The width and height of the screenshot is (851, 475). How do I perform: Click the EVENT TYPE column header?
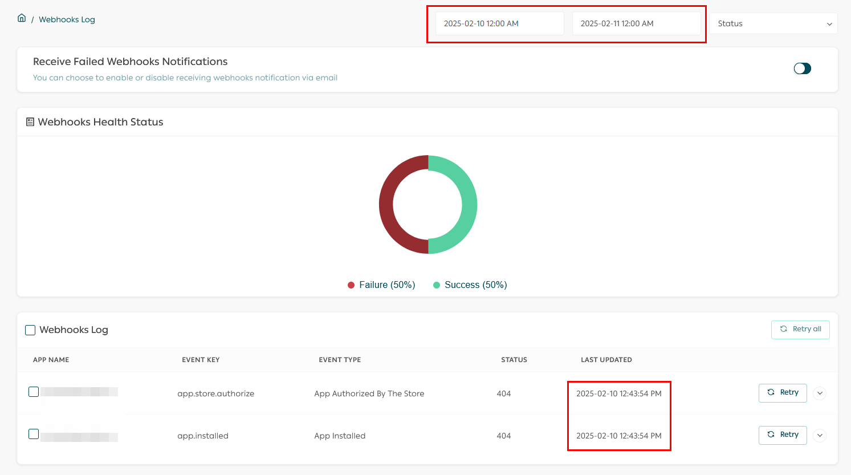click(x=340, y=360)
